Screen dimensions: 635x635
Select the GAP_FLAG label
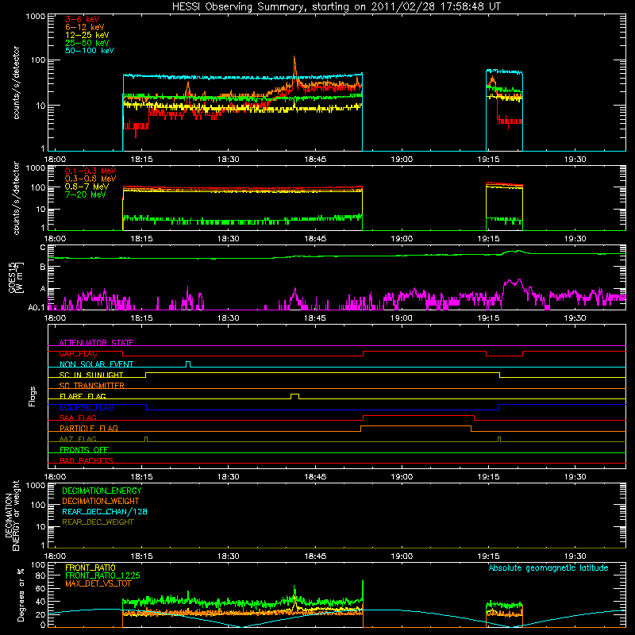(78, 353)
